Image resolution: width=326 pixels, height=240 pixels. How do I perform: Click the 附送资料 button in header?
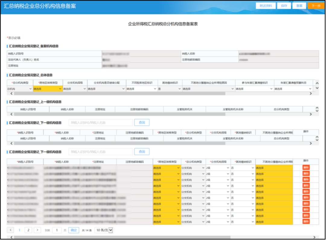pos(266,6)
